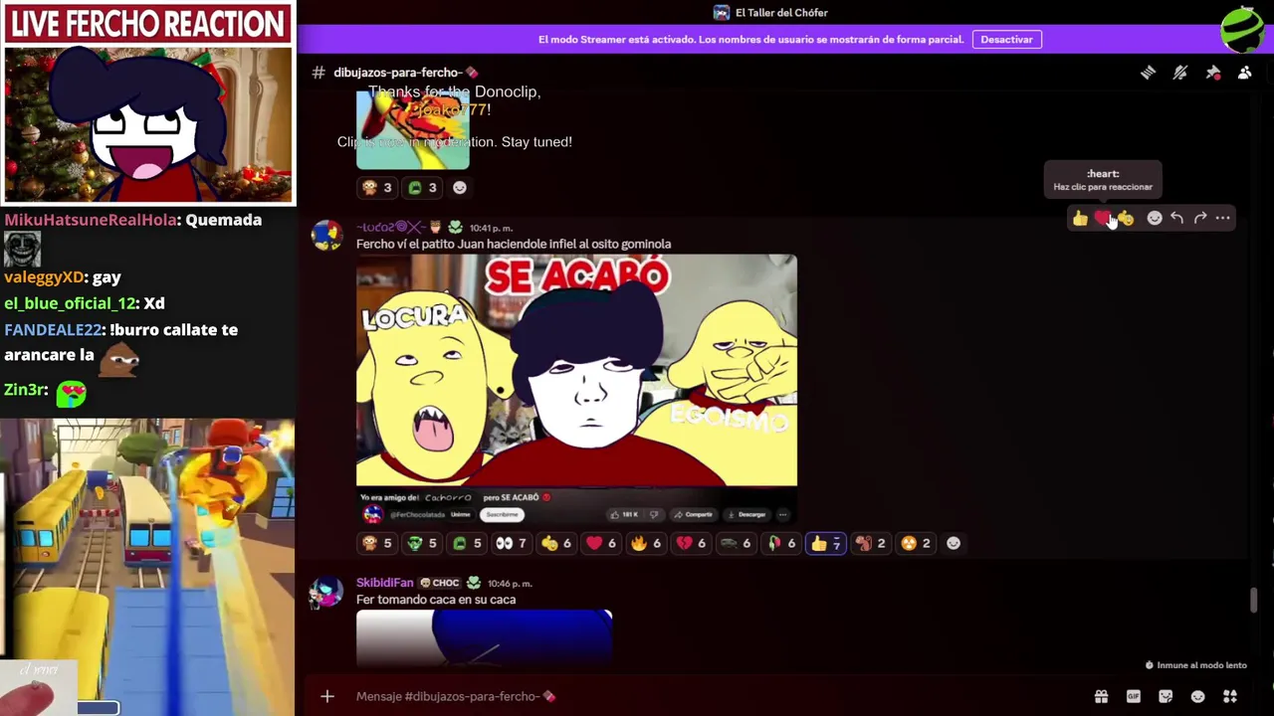Image resolution: width=1274 pixels, height=716 pixels.
Task: Click SkibidiFan's avatar
Action: point(326,592)
